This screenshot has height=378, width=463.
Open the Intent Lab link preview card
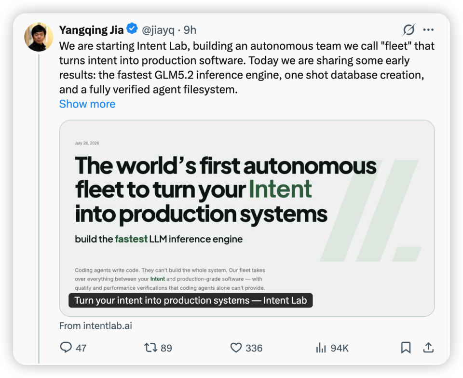(x=247, y=218)
